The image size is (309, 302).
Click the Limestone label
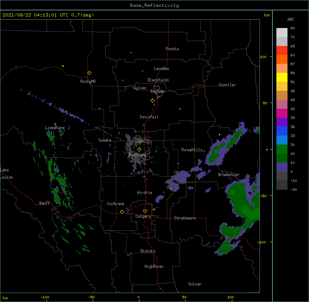55,128
